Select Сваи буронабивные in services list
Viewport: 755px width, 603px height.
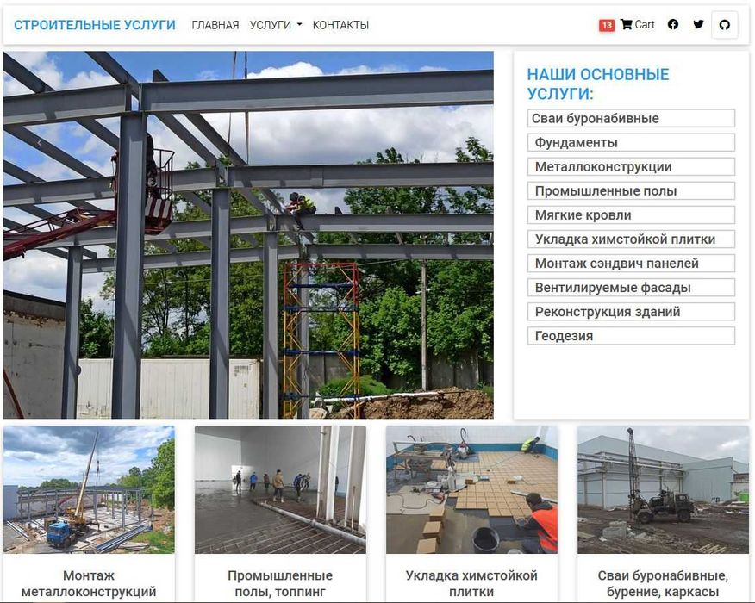pyautogui.click(x=631, y=118)
